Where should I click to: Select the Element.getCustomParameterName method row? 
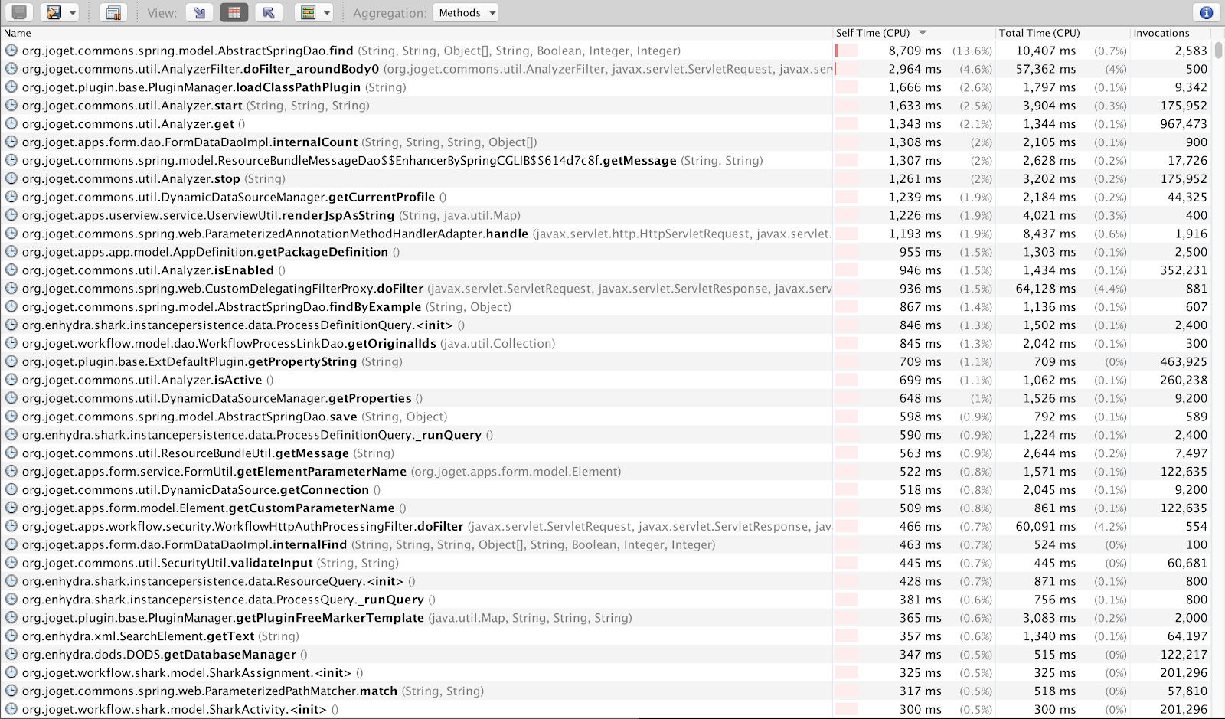pyautogui.click(x=606, y=508)
